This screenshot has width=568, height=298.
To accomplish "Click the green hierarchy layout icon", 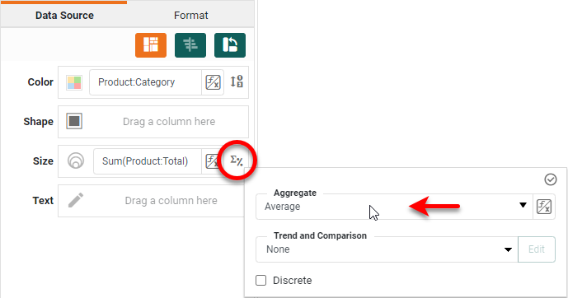I will pos(190,45).
